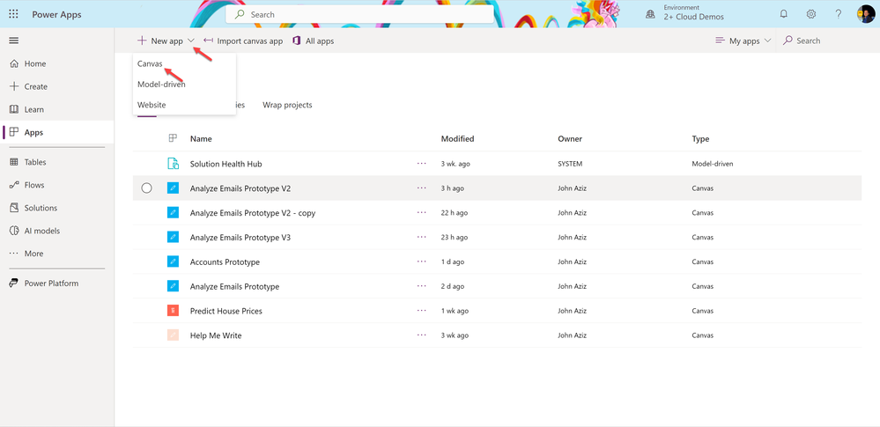The image size is (880, 427).
Task: Open more options for Predict House Prices
Action: 422,311
